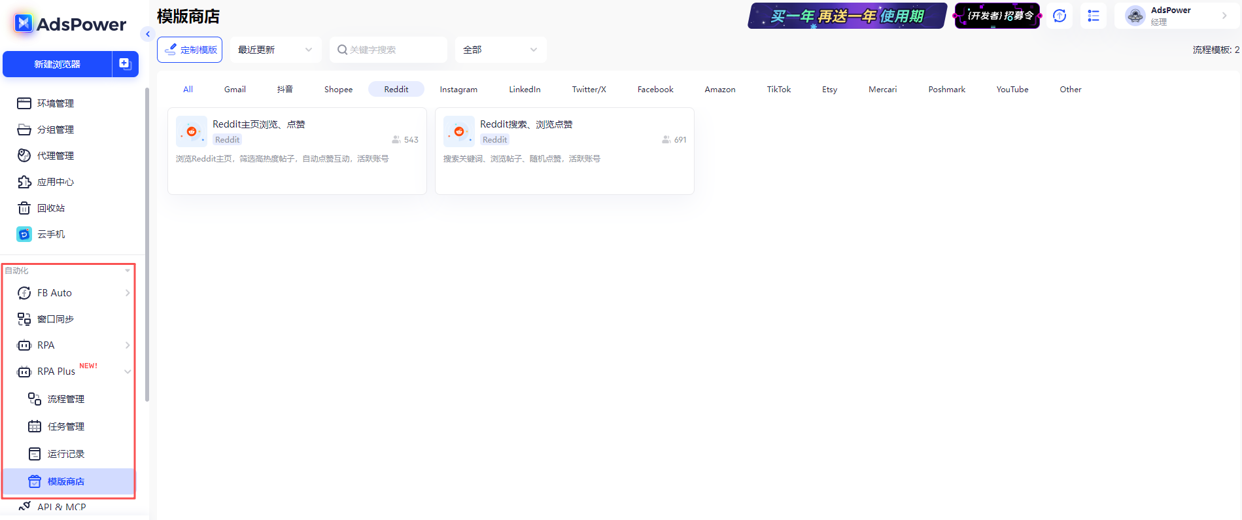
Task: Open the 最近更新 sort dropdown
Action: coord(275,50)
